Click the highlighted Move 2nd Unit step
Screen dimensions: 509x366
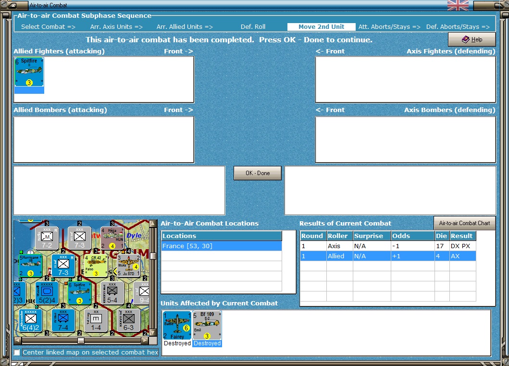pos(321,27)
